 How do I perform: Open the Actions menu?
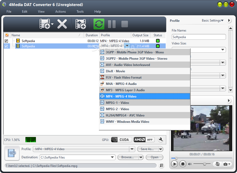click(x=61, y=12)
